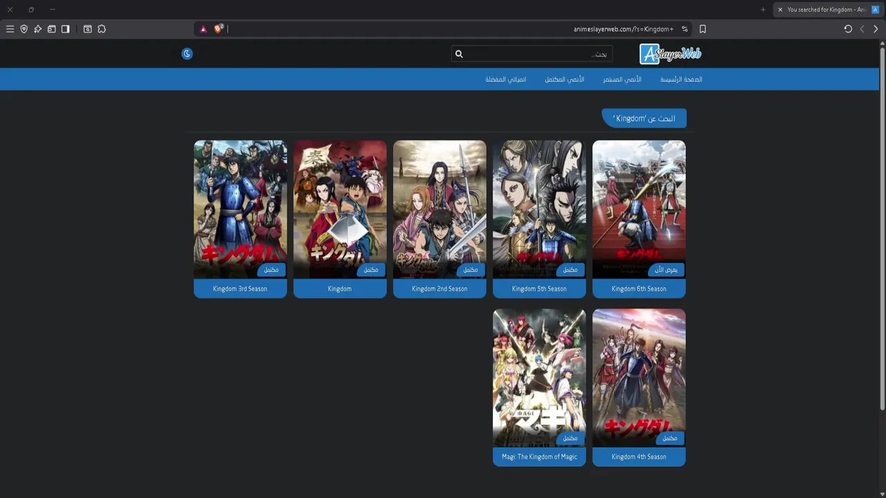Click the 'البحث عن Kingdom' search heading
Image resolution: width=886 pixels, height=498 pixels.
(644, 118)
